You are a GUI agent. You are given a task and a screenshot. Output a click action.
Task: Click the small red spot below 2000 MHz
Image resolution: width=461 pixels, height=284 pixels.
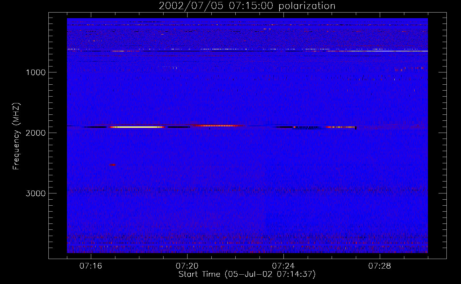113,165
